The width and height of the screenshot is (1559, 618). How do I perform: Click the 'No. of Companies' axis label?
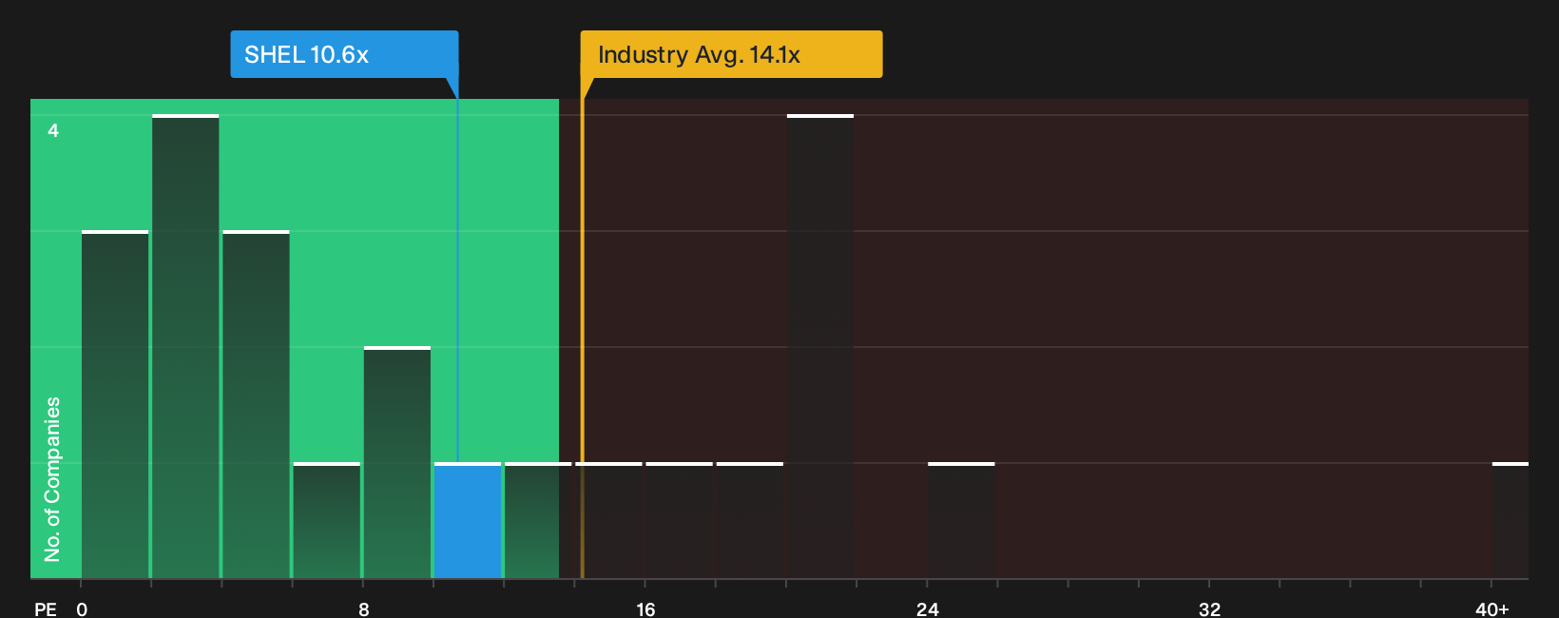click(x=52, y=479)
